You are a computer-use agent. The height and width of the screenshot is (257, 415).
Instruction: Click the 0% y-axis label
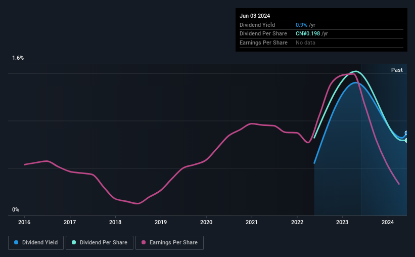pos(16,209)
